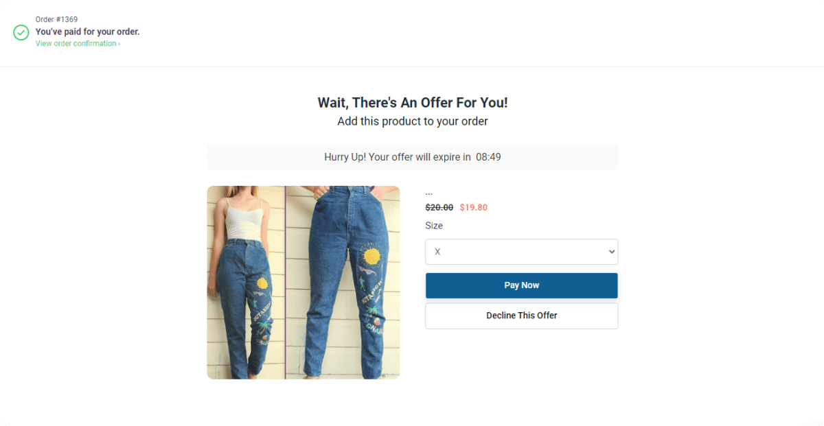Click the You've paid for your order message
The width and height of the screenshot is (824, 426).
(x=88, y=32)
